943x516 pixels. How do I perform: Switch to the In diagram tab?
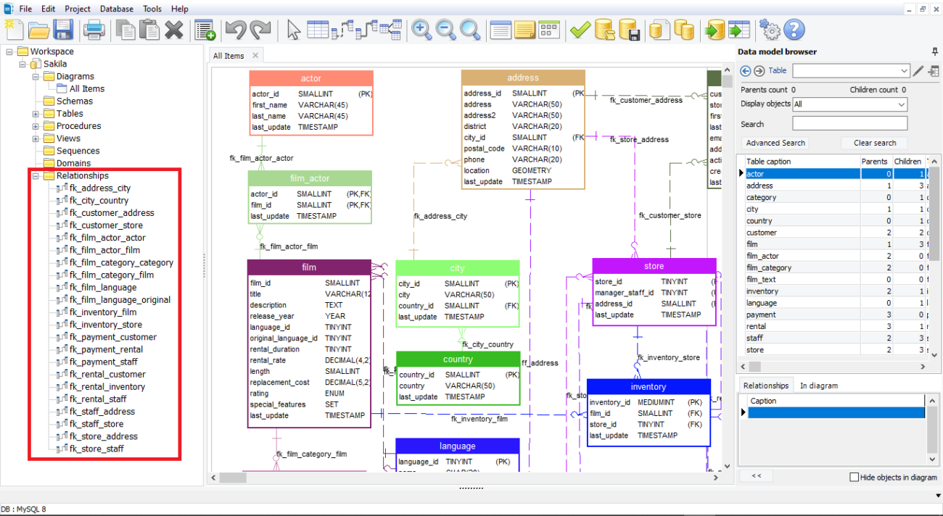pos(818,386)
